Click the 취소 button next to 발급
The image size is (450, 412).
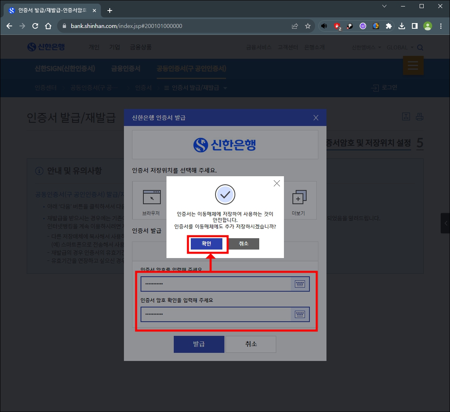251,344
